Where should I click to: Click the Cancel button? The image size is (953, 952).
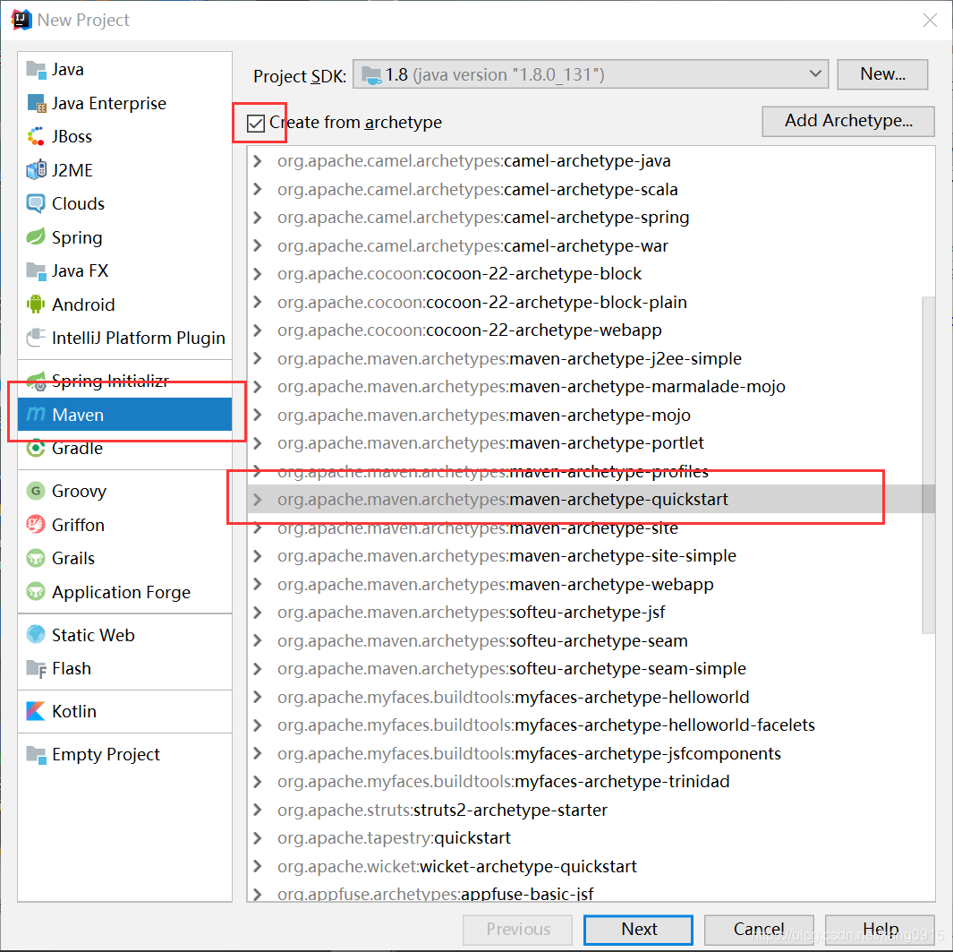pos(759,930)
